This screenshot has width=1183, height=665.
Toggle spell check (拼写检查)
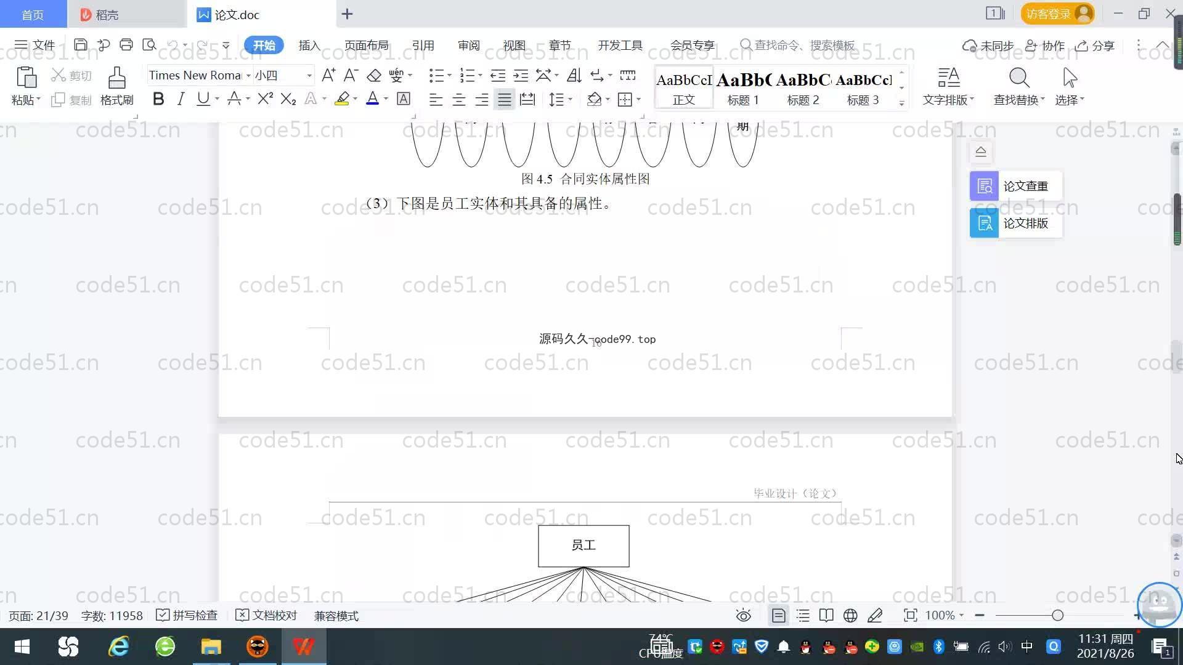click(187, 616)
